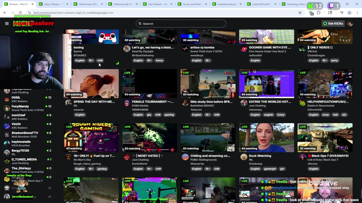Click gamergirl tag under Duck Watching
Image resolution: width=362 pixels, height=203 pixels.
[270, 169]
